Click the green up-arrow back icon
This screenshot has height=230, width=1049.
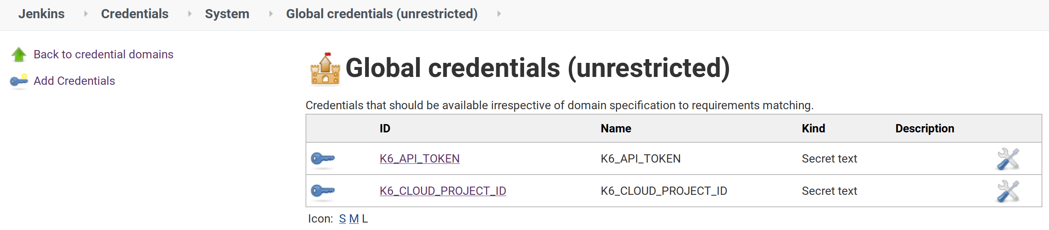pyautogui.click(x=19, y=55)
